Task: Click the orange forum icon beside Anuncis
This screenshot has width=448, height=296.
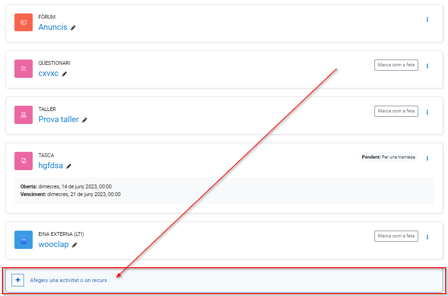Action: [24, 23]
